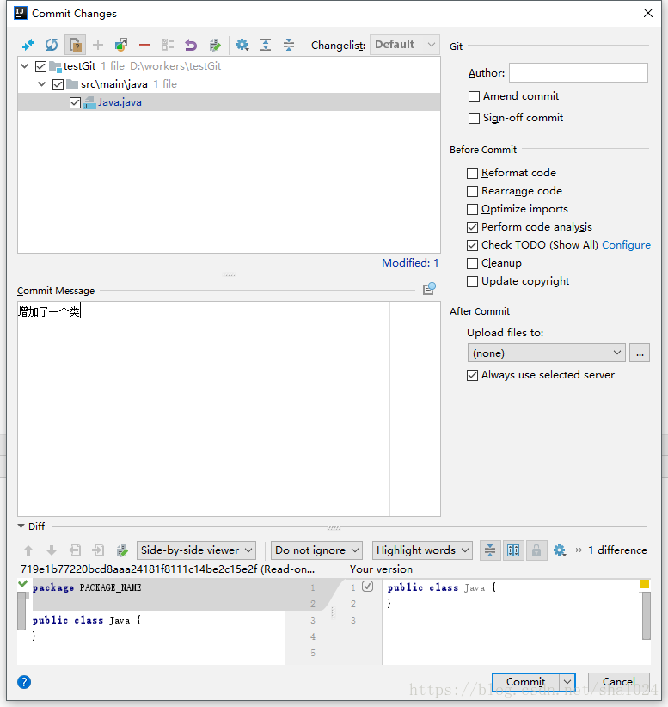Click the Collapse All icon
668x707 pixels.
(289, 45)
